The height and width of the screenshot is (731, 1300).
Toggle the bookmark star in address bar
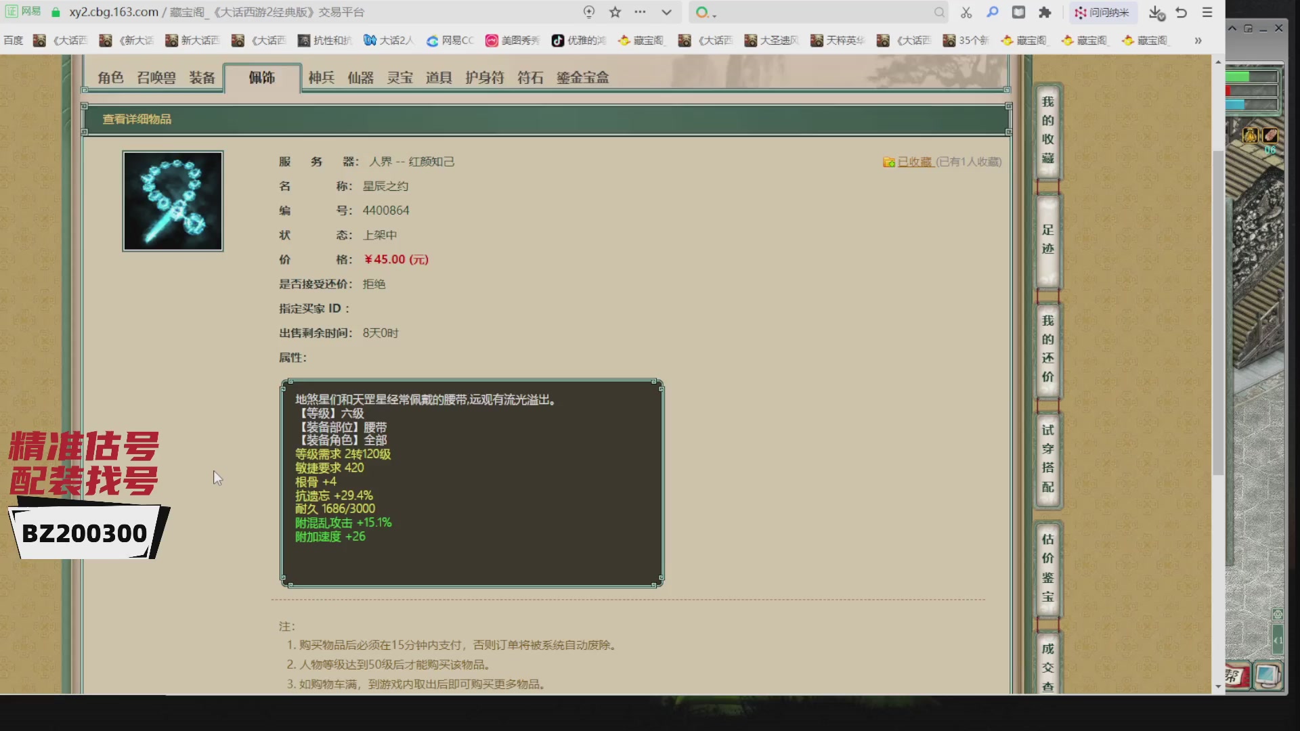[x=615, y=12]
